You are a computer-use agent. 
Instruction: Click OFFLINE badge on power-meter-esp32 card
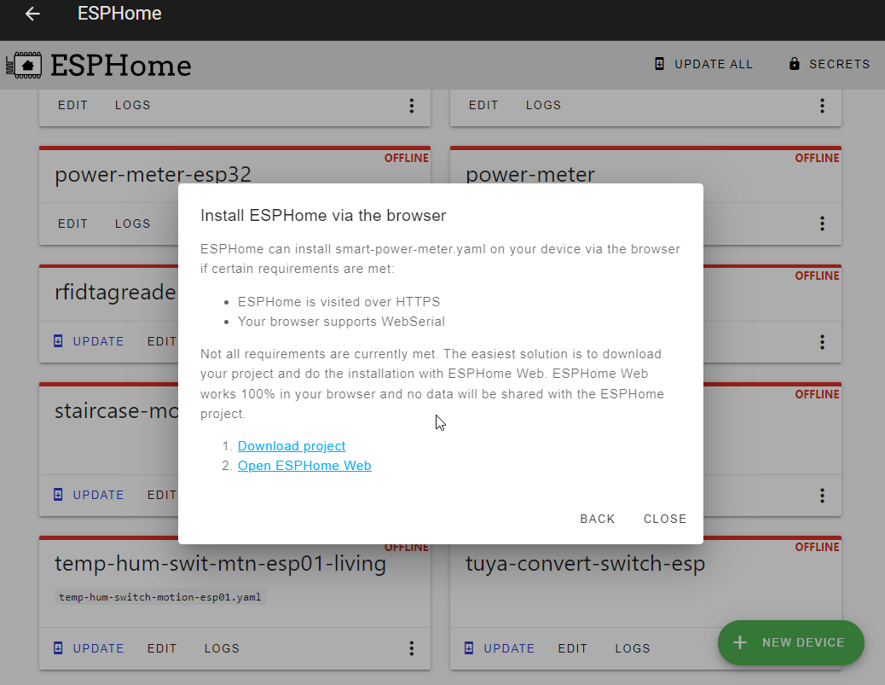pyautogui.click(x=407, y=158)
